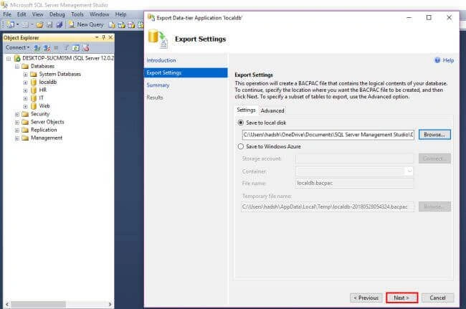This screenshot has height=309, width=466.
Task: Select the Replication tree item
Action: coord(44,130)
